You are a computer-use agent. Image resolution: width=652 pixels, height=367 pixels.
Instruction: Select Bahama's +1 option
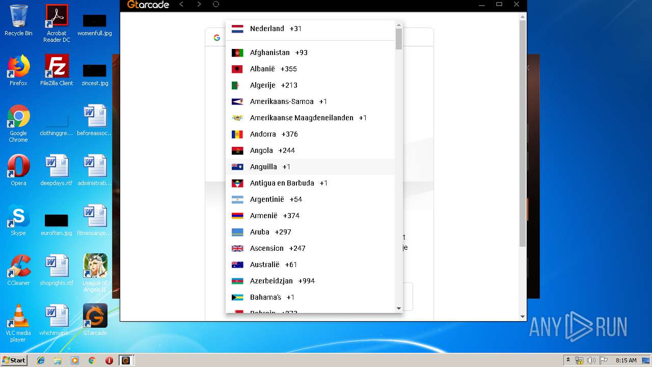(x=310, y=297)
